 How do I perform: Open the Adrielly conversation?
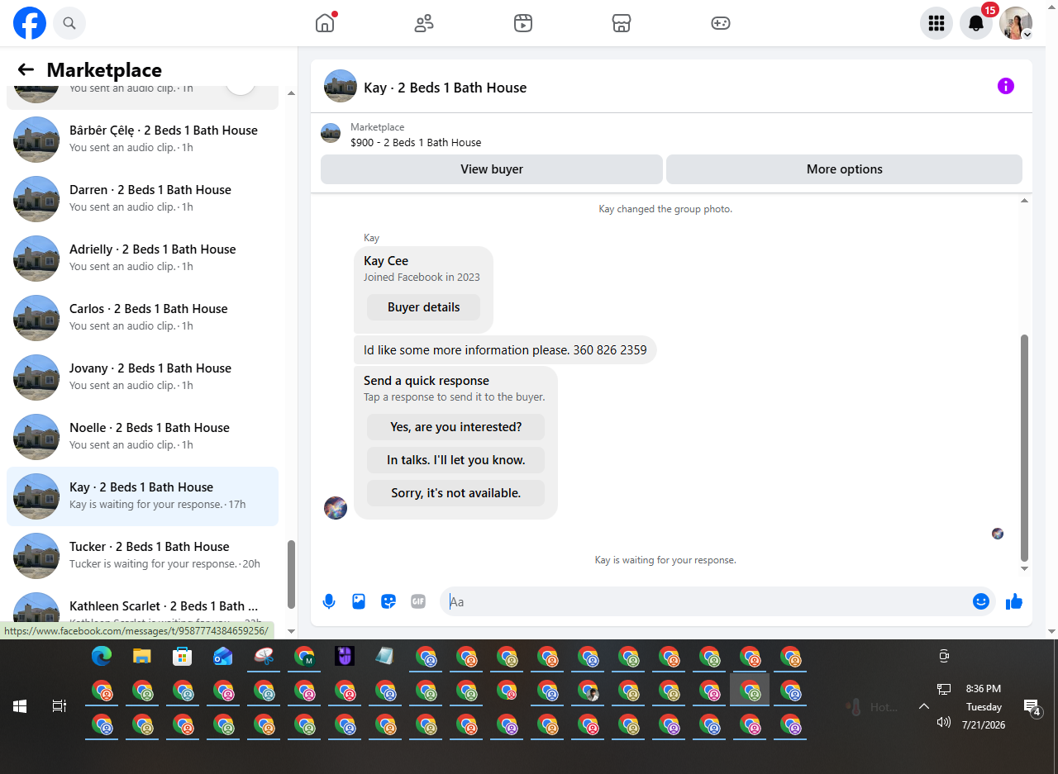click(x=142, y=259)
